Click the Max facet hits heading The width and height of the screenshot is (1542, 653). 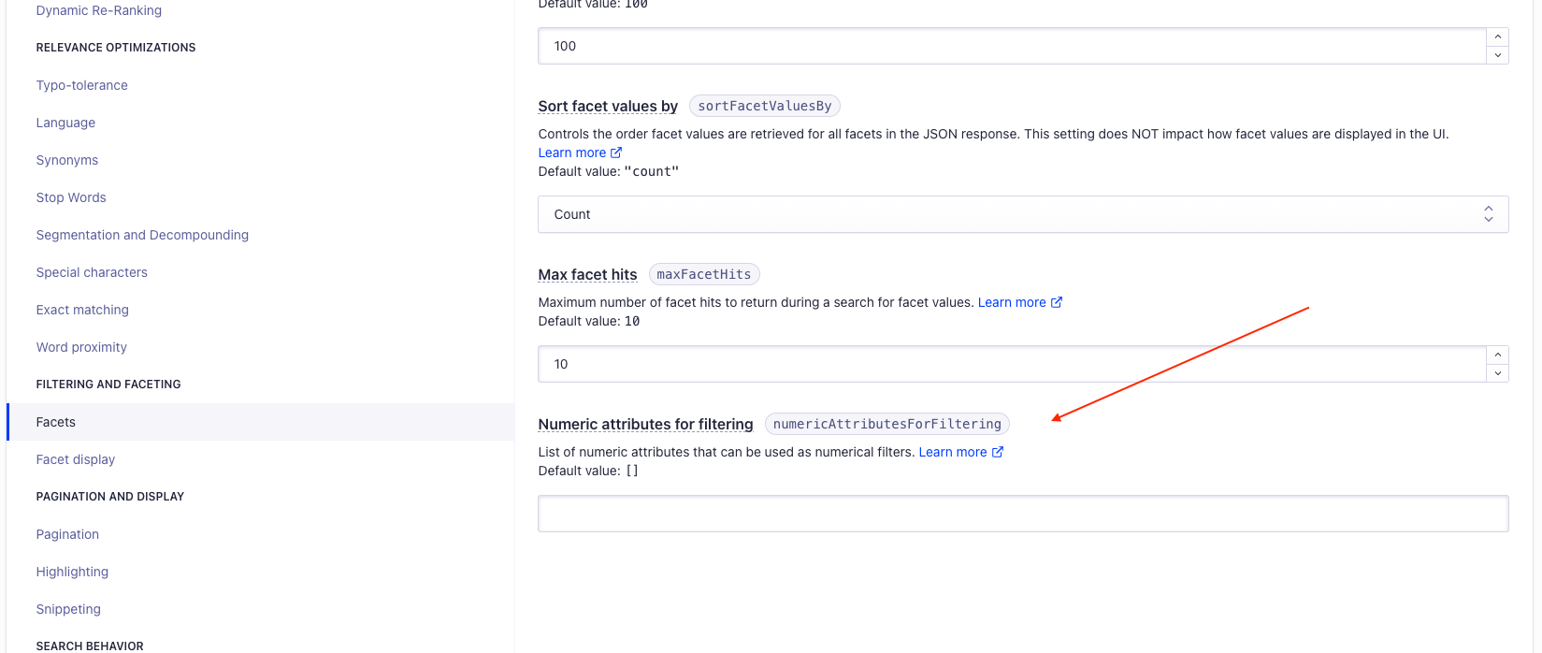587,274
